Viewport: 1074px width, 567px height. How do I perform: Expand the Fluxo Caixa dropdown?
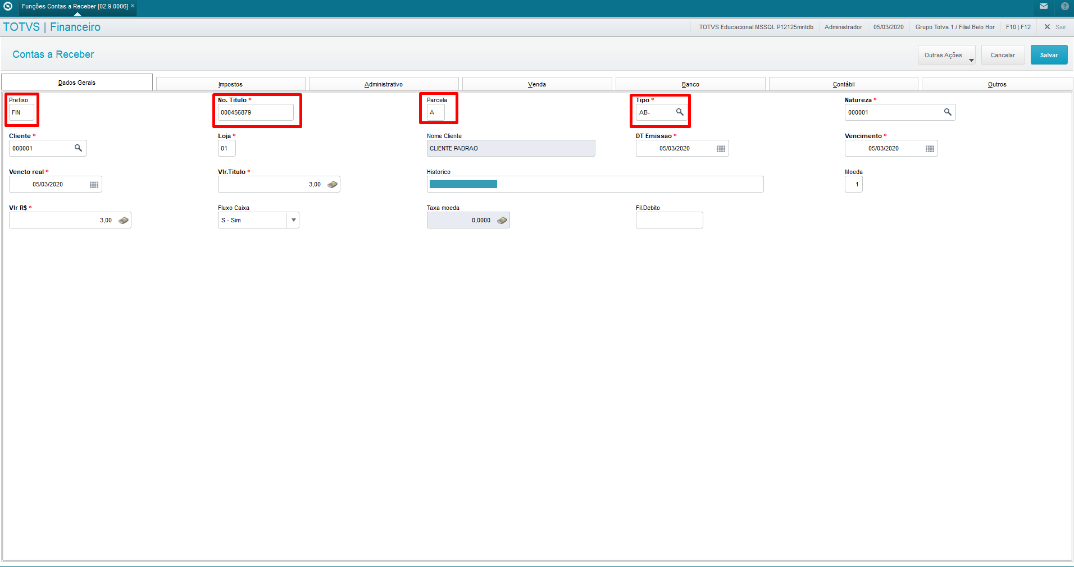point(293,220)
